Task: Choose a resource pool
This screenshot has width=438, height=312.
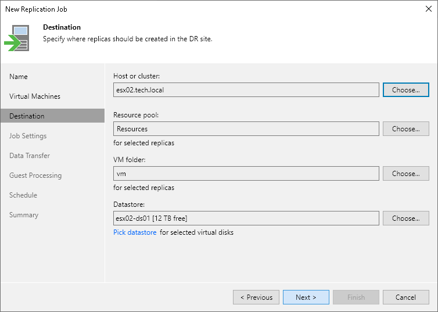Action: (x=405, y=129)
